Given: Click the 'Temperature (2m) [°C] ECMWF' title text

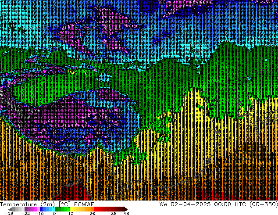Looking at the screenshot, I should tap(47, 204).
